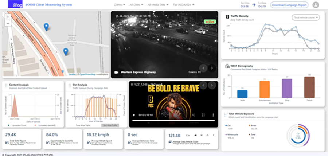Click the arrow between Start and End Date
328x156 pixels.
click(x=254, y=5)
